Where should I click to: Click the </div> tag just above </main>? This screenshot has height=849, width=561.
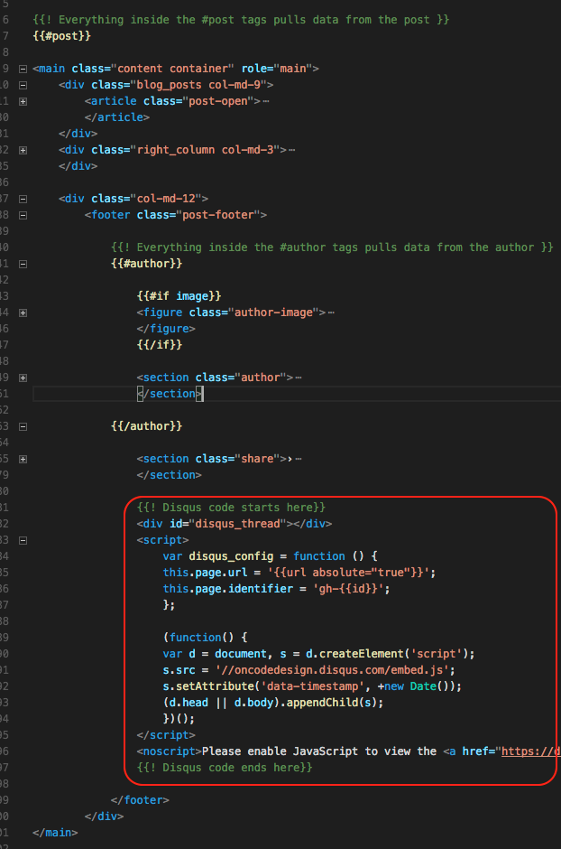(x=104, y=816)
